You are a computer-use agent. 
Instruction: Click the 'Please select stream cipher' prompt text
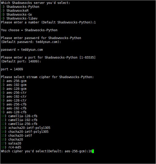[x=47, y=77]
